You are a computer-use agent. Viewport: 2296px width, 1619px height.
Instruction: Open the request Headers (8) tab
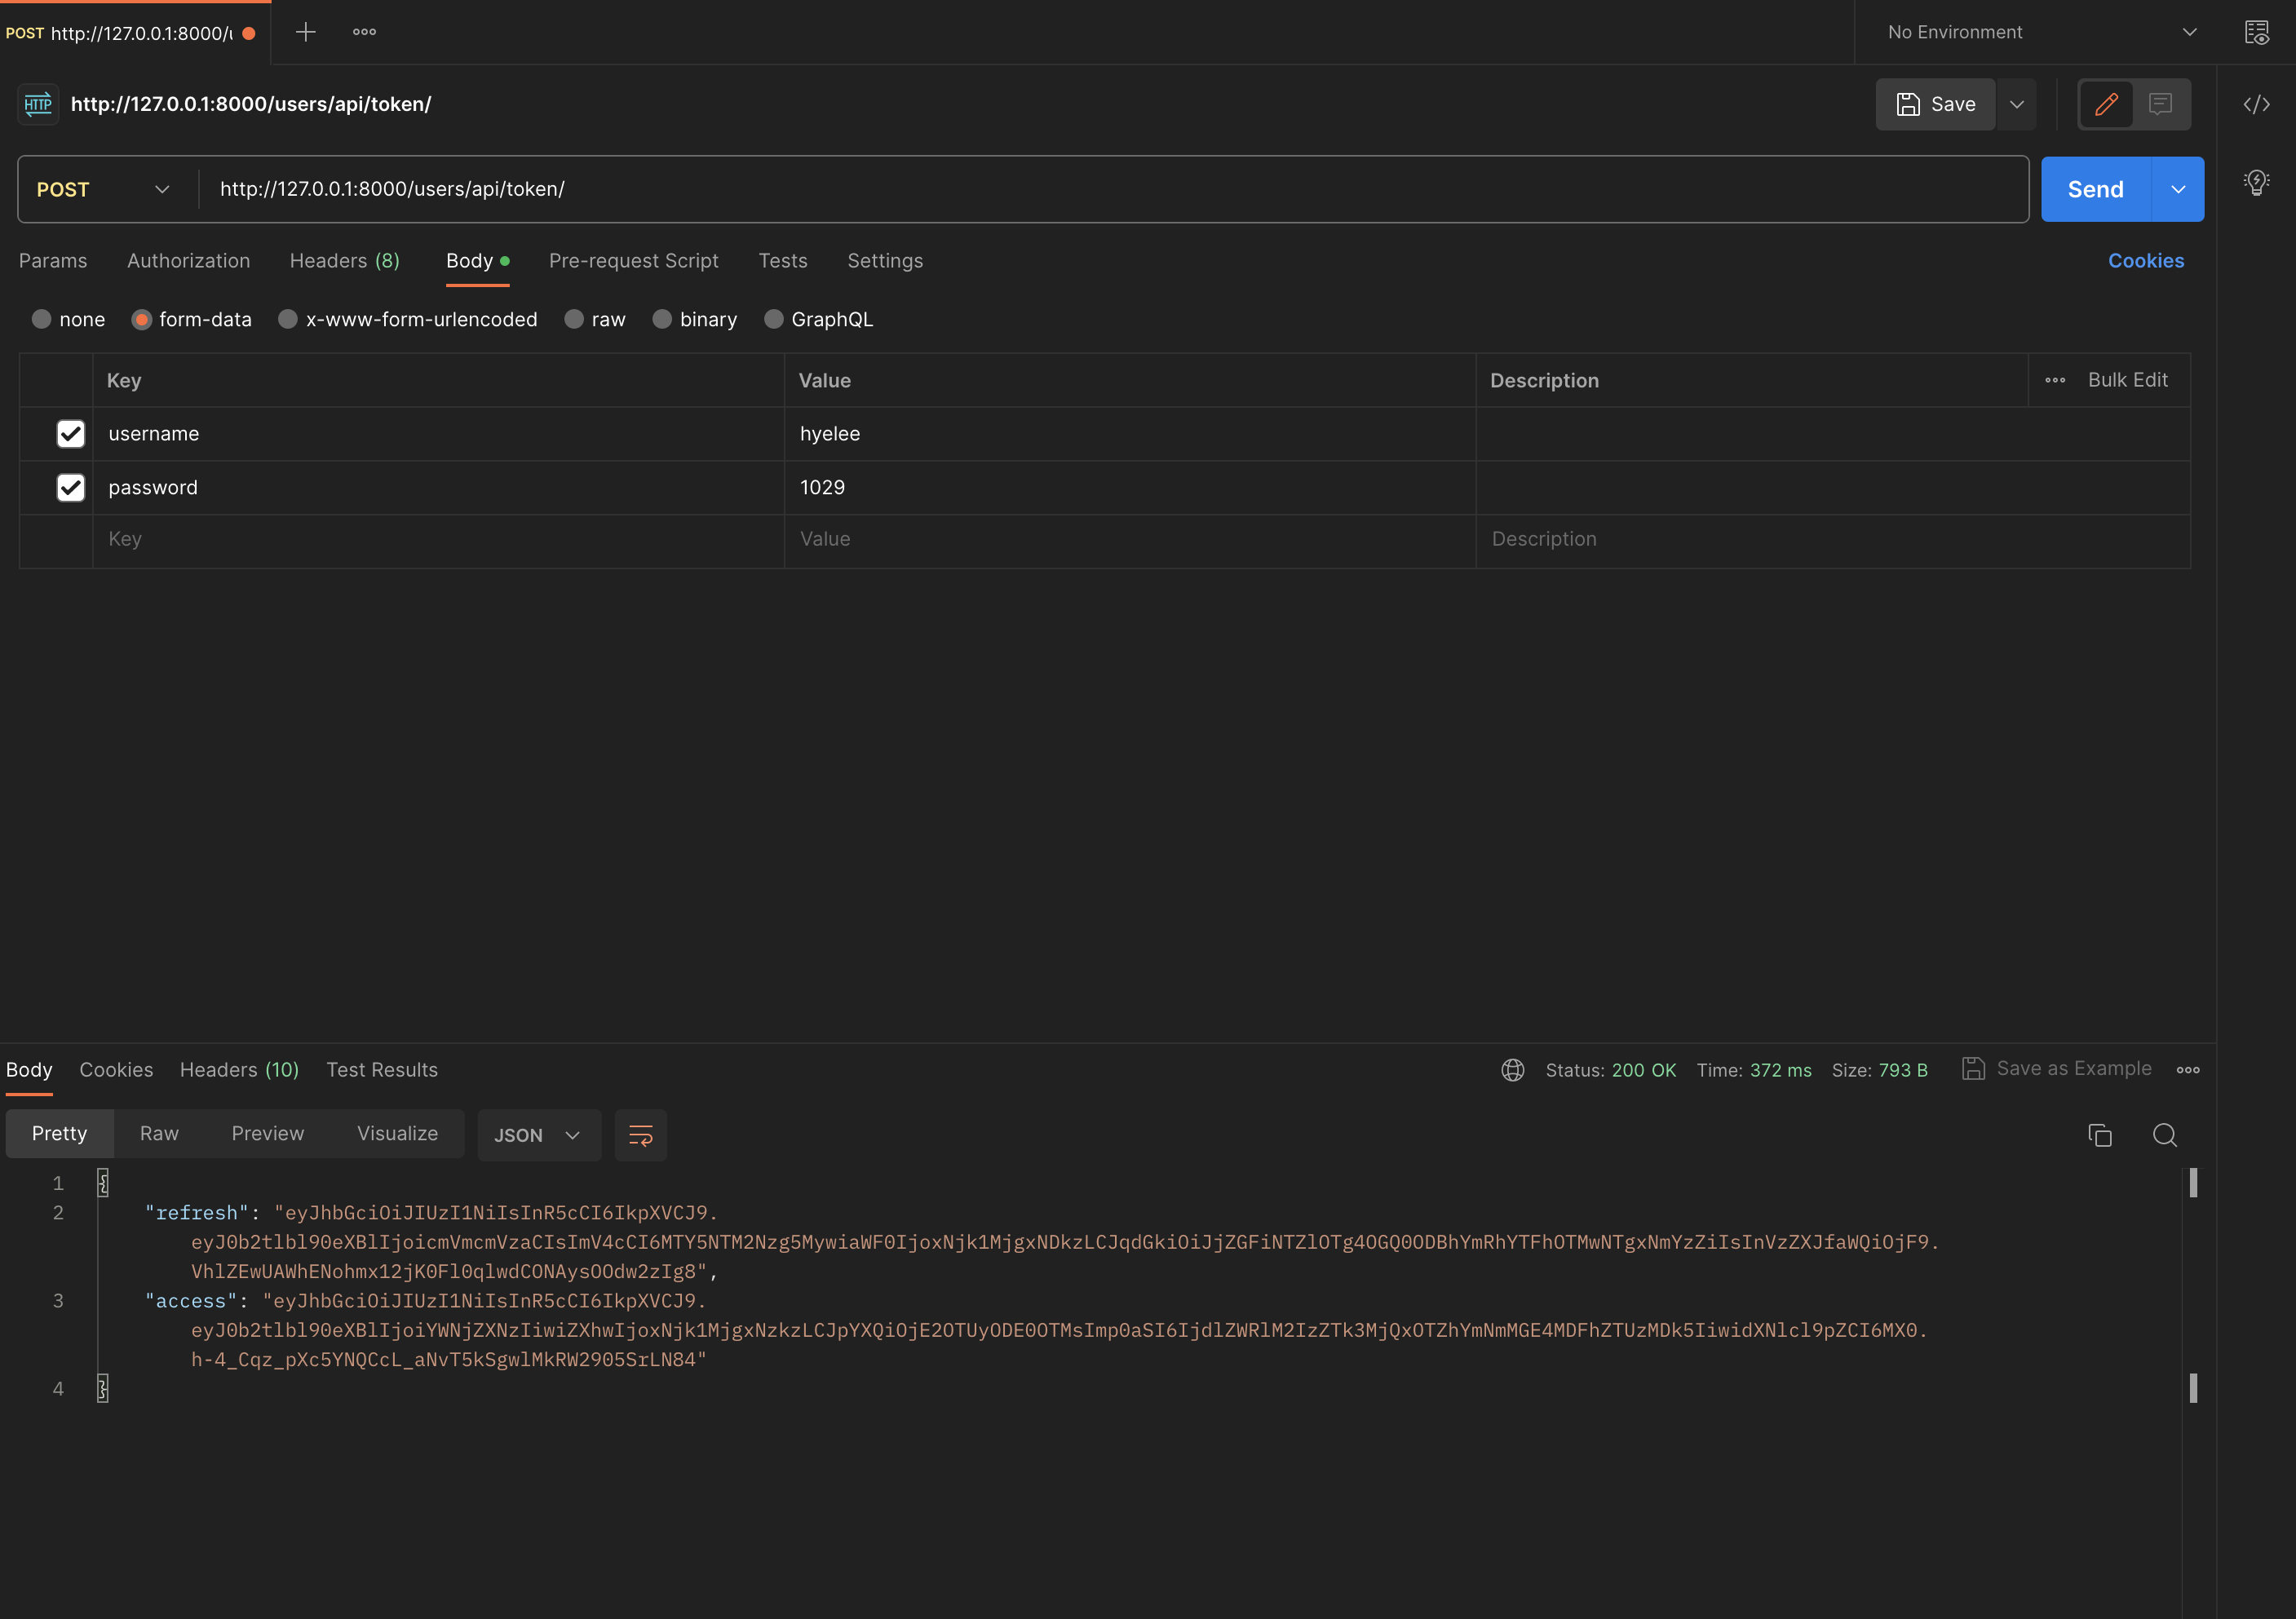click(x=344, y=261)
